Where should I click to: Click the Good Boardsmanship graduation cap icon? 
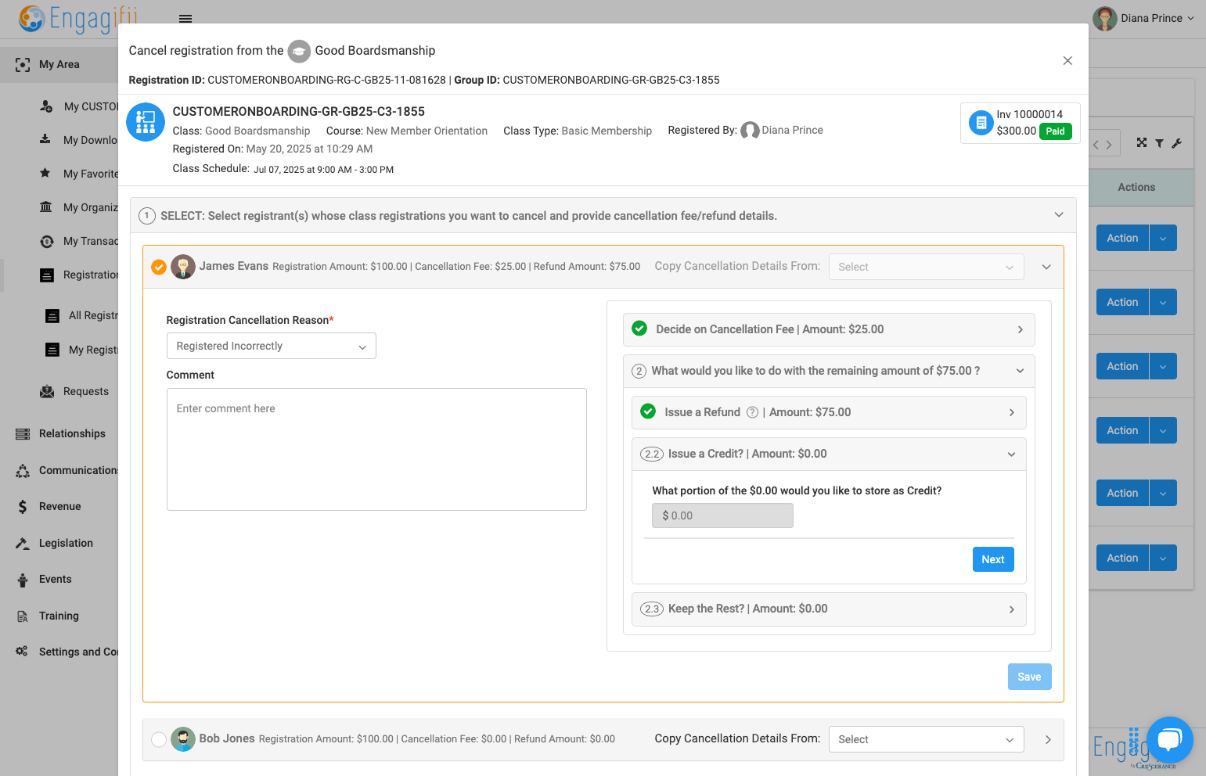click(x=299, y=51)
